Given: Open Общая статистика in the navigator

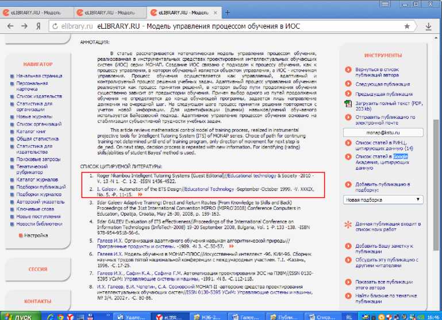Looking at the screenshot, I should pos(37,139).
